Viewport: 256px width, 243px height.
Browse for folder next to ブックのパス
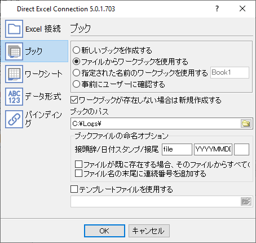246,124
